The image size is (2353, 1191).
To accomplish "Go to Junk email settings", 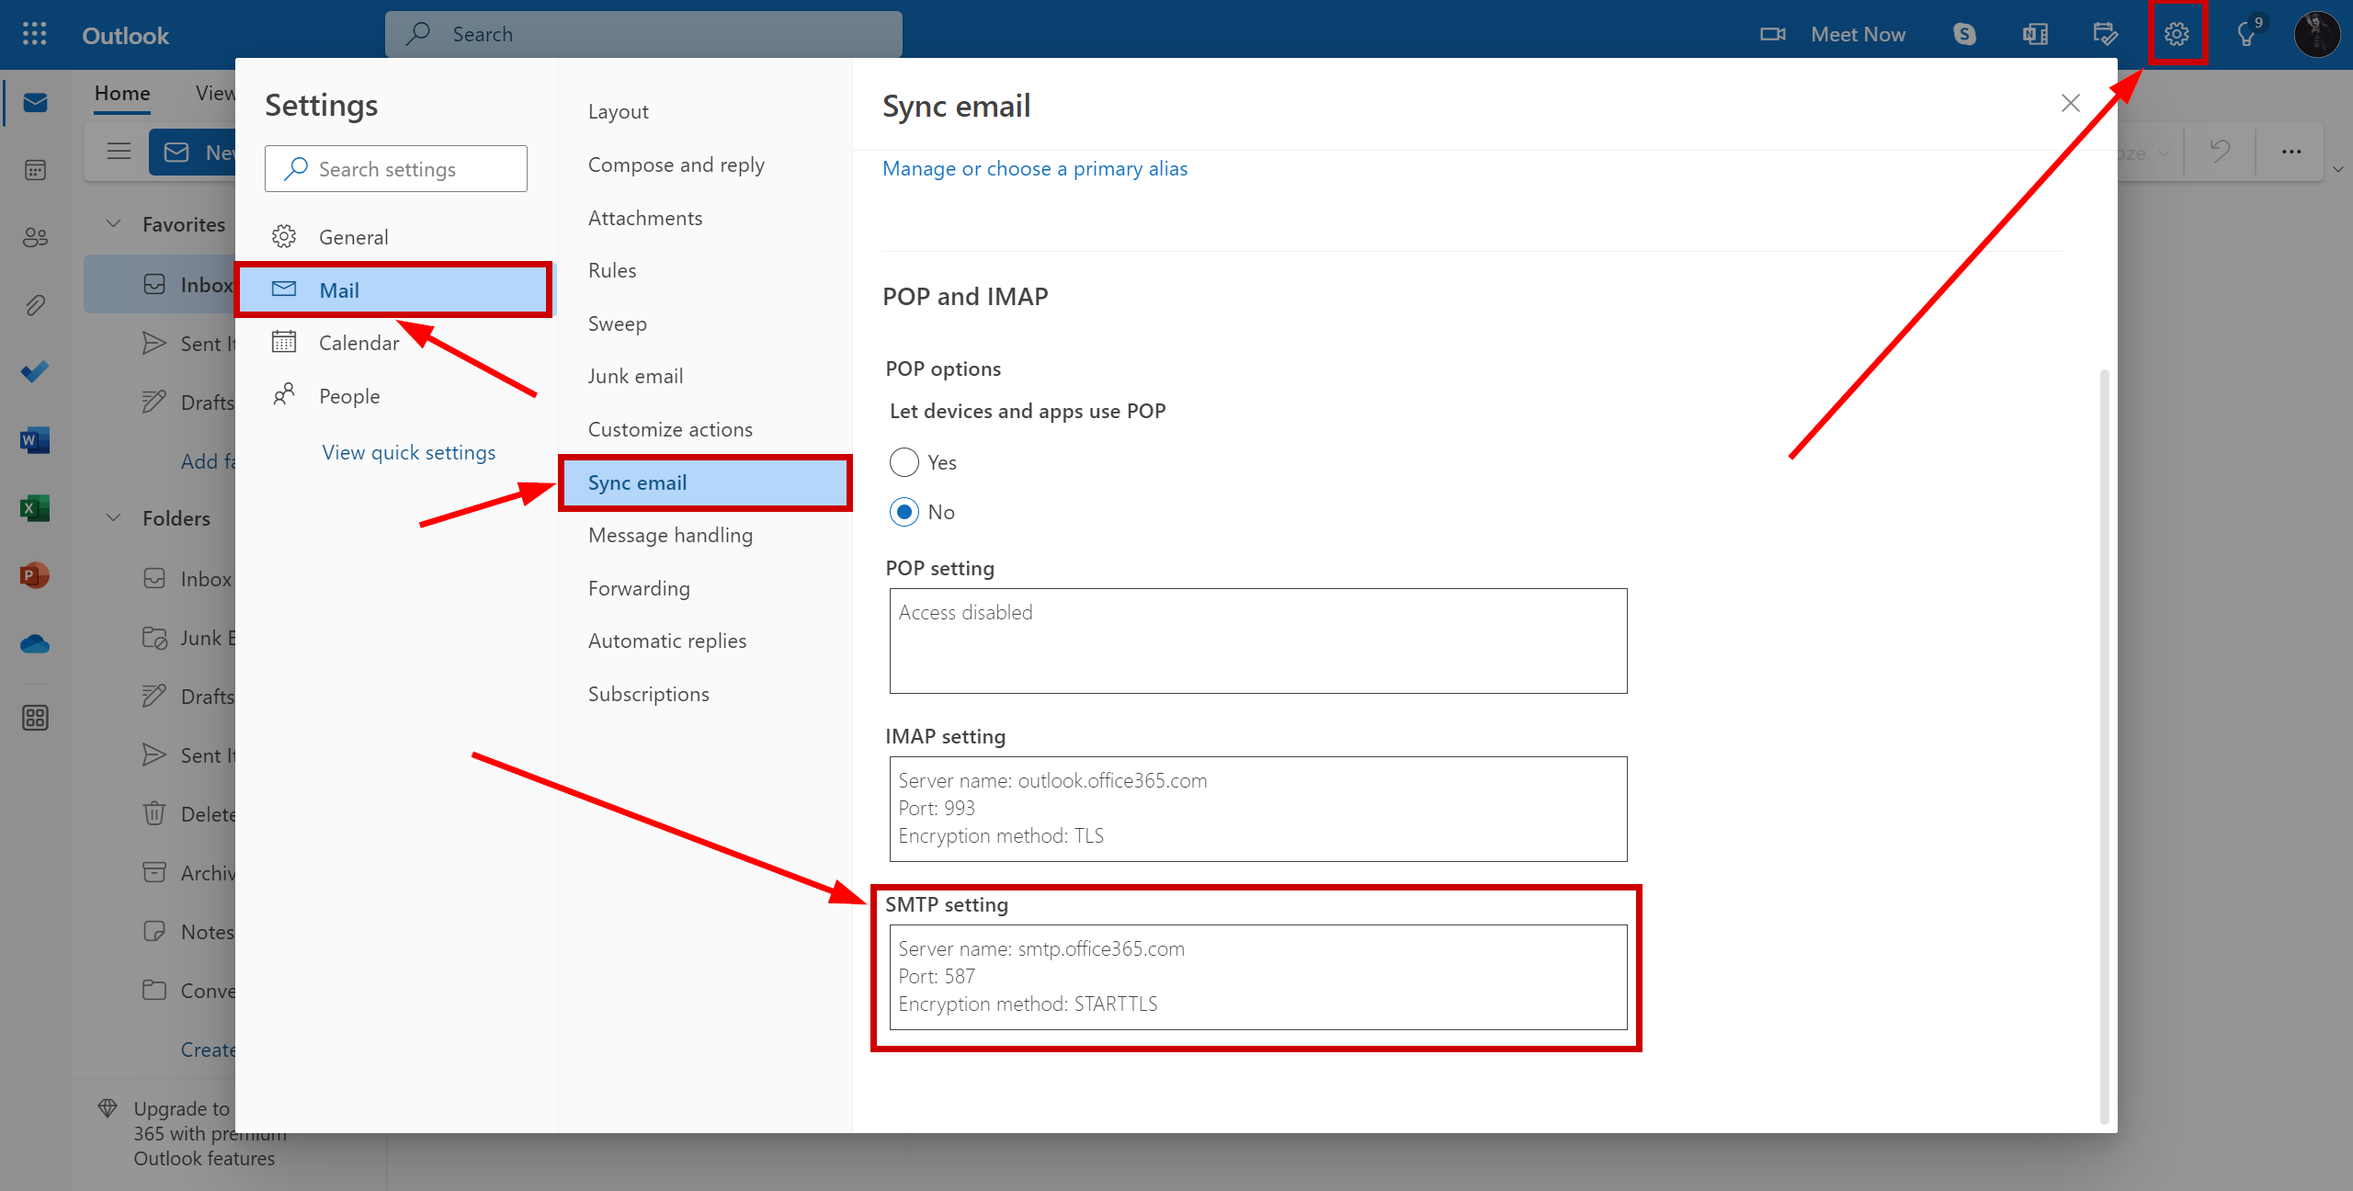I will pyautogui.click(x=636, y=376).
